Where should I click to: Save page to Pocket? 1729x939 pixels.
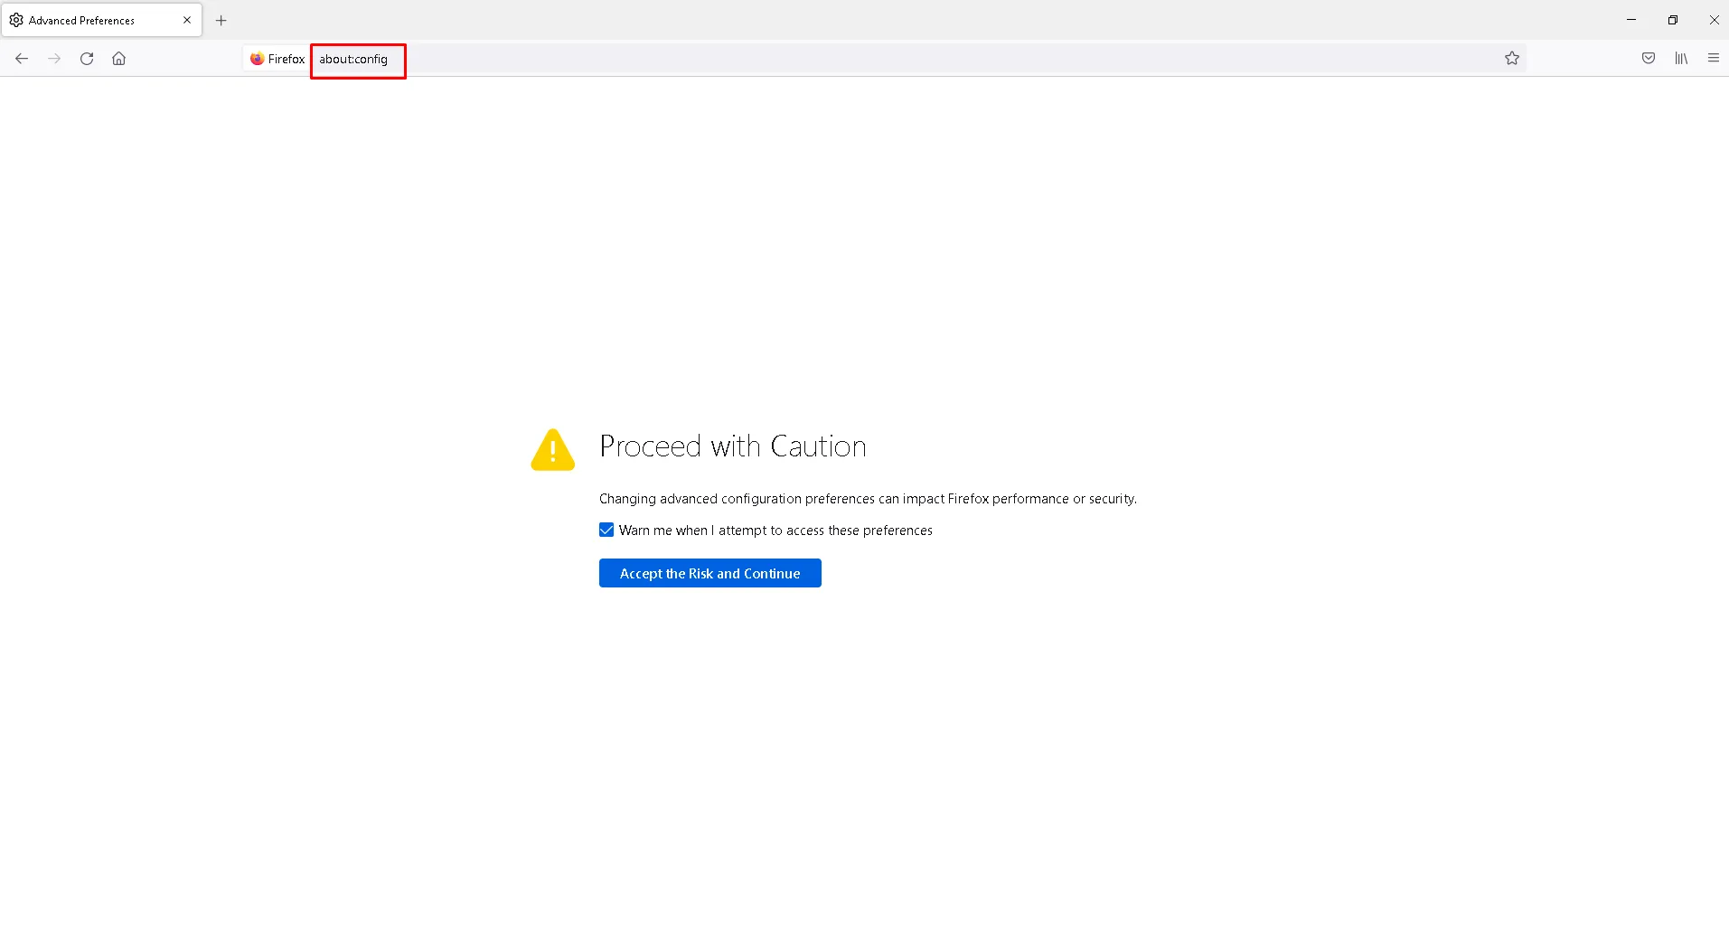pos(1649,59)
